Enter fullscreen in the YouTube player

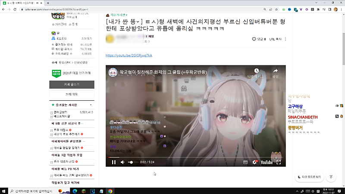(x=279, y=162)
